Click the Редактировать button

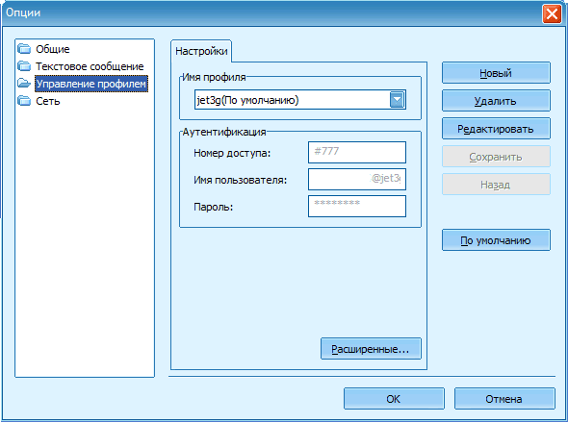pyautogui.click(x=496, y=129)
